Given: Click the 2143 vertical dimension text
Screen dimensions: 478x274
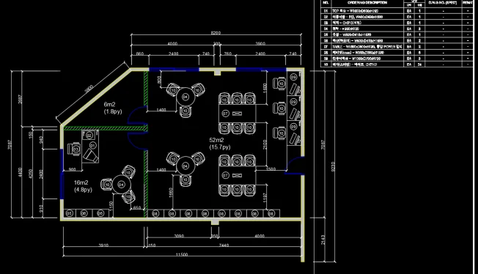Looking at the screenshot, I should pos(323,240).
